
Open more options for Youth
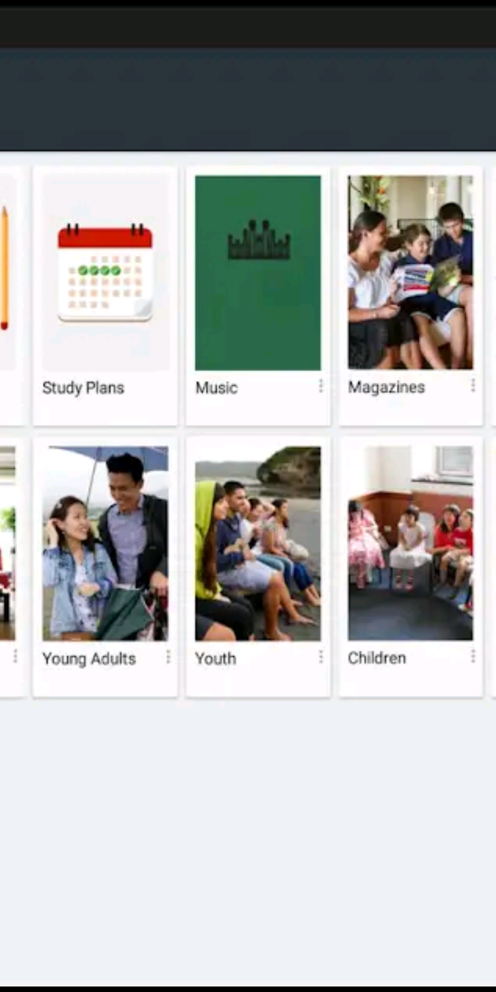coord(321,657)
